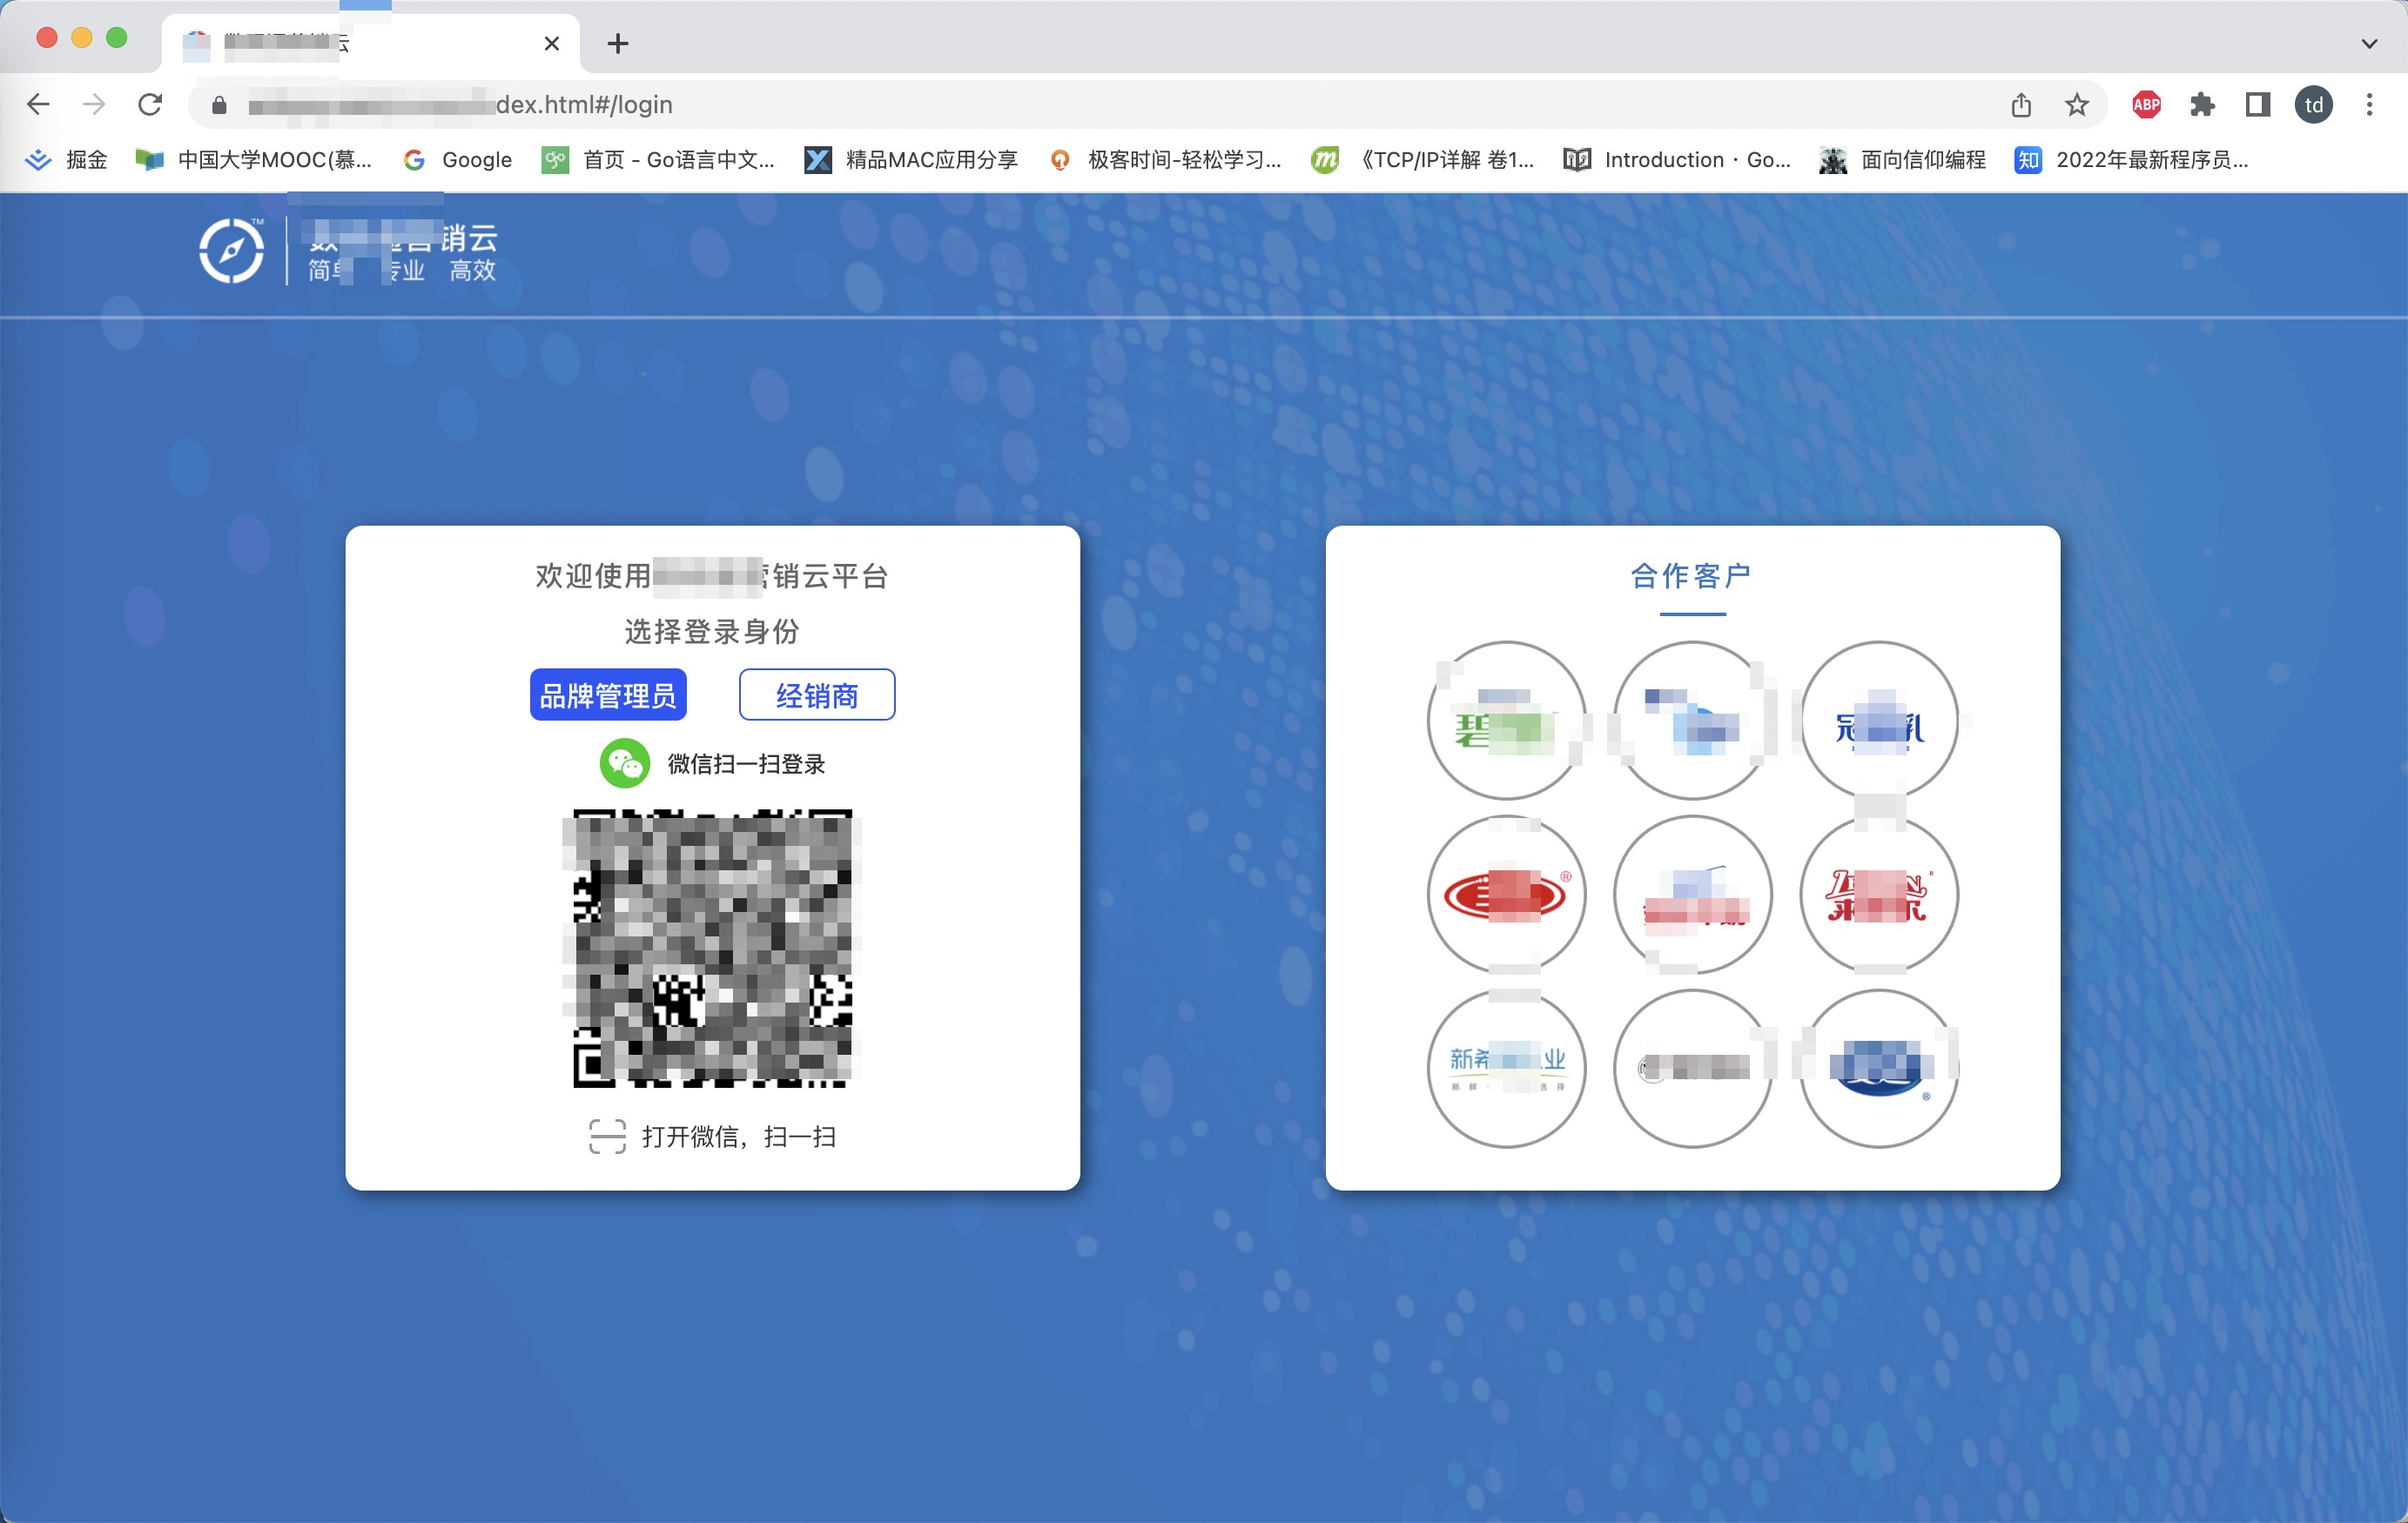Click the 打开微信，扫一扫 text
This screenshot has height=1523, width=2408.
point(739,1137)
